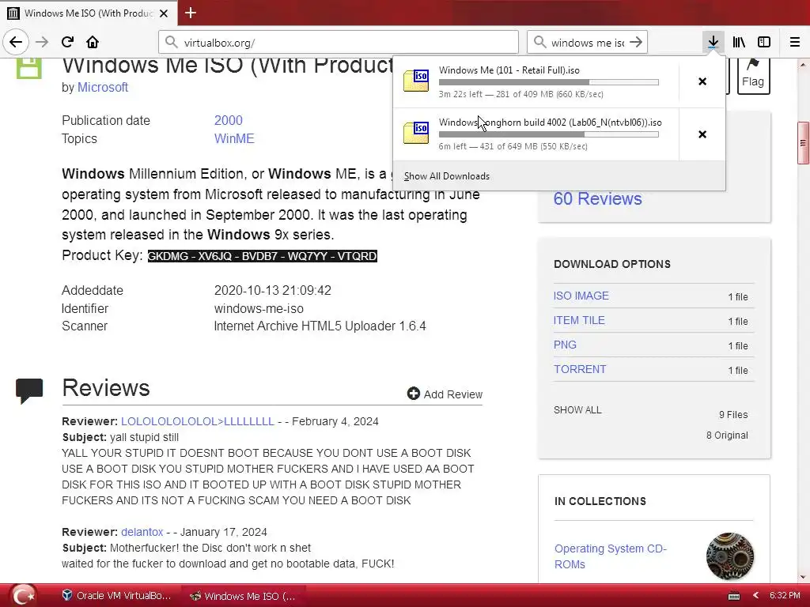Click the TORRENT download option
This screenshot has width=810, height=607.
click(580, 369)
